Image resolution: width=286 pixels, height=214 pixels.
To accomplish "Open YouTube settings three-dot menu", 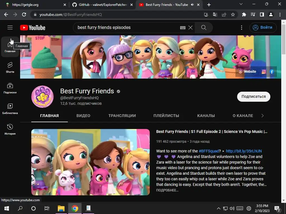I will [242, 28].
